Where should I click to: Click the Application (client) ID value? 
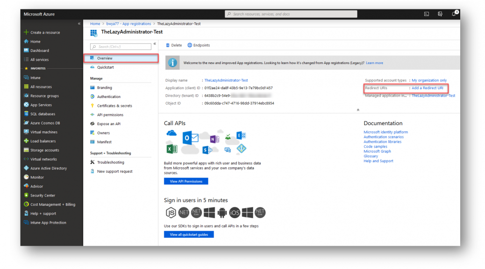point(238,88)
